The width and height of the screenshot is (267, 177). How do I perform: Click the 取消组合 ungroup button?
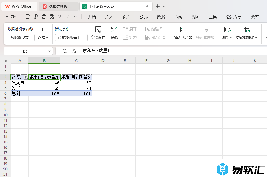pyautogui.click(x=156, y=37)
